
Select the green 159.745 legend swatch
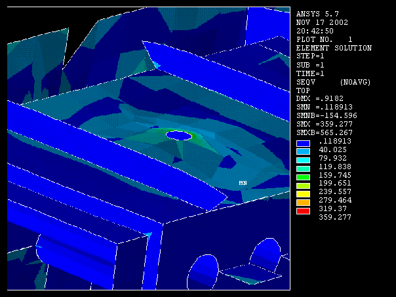point(303,176)
